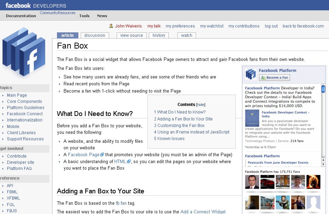
Task: Open the Documentation menu
Action: tap(21, 16)
